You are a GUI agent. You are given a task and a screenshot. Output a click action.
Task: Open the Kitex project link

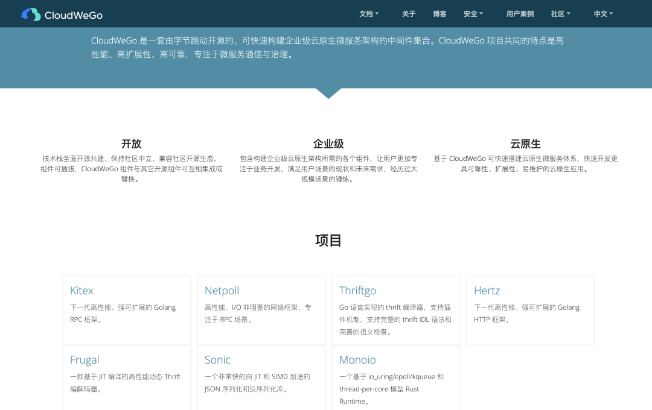point(81,291)
